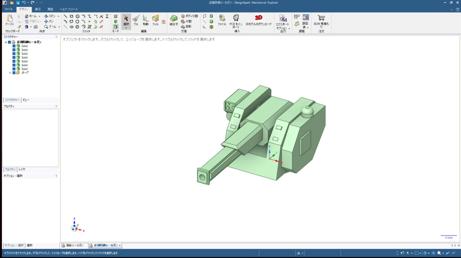Open the Σ equation sketch tool
The image size is (461, 258).
tap(107, 17)
